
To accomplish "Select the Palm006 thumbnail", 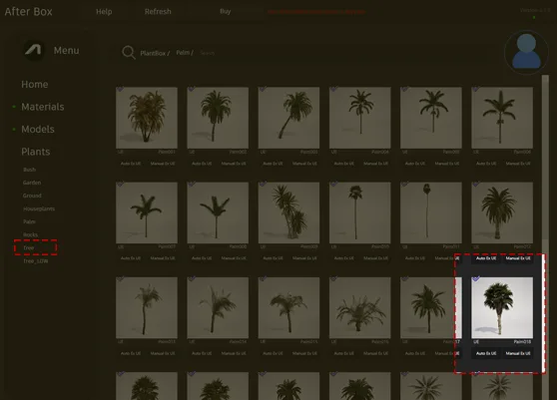I will (x=502, y=118).
